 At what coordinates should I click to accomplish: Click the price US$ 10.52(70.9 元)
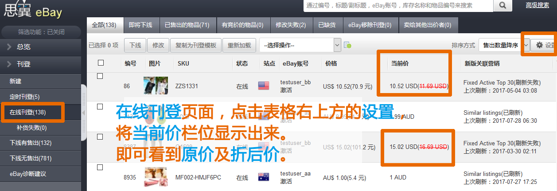click(x=347, y=86)
